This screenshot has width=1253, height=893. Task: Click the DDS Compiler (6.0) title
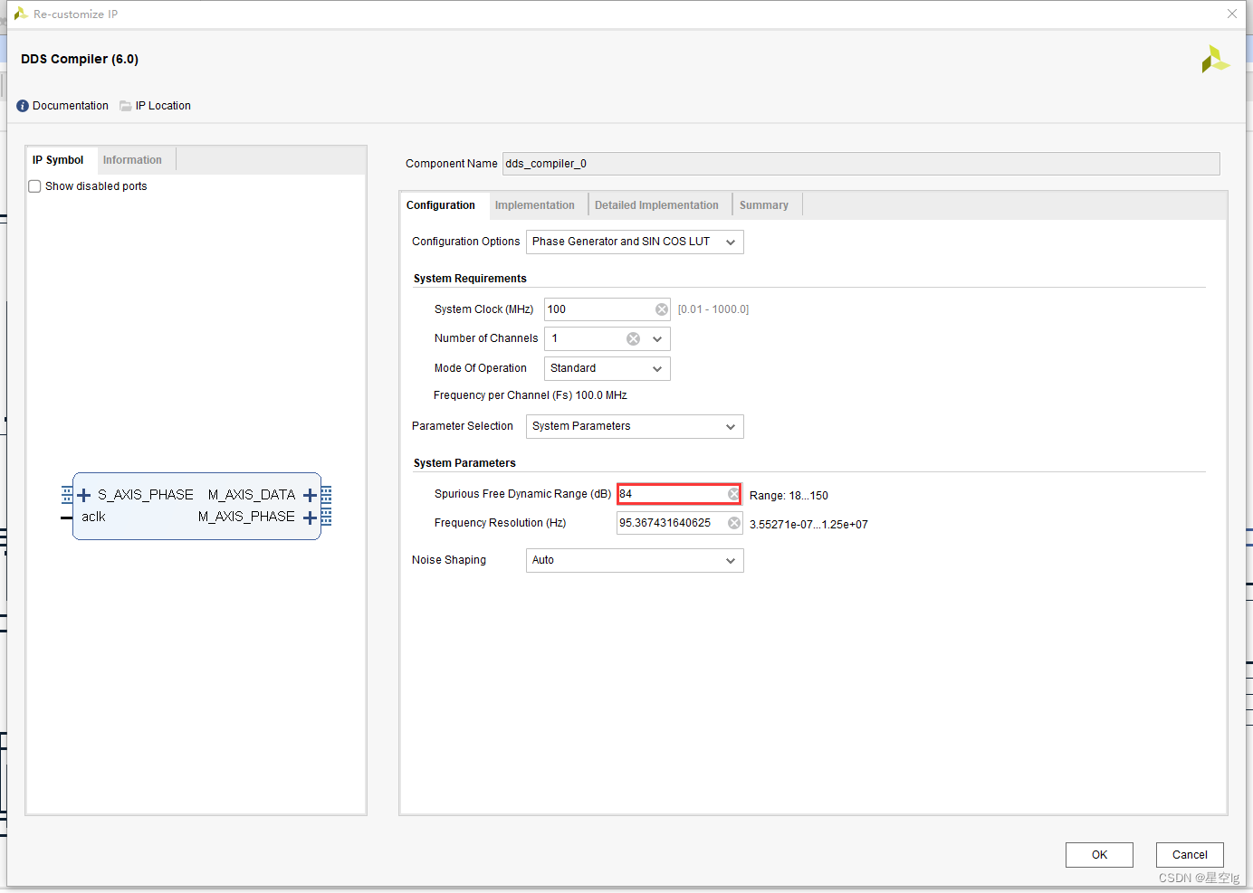click(80, 59)
